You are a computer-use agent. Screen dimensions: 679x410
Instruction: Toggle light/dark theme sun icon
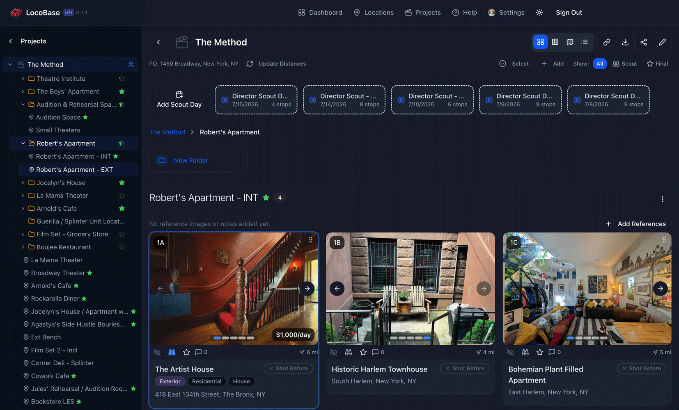coord(539,13)
